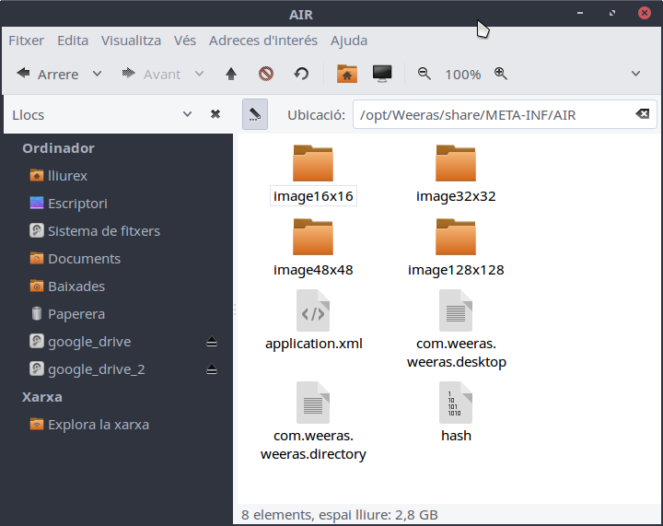
Task: Open the Adreces d'interés menu
Action: pos(262,41)
